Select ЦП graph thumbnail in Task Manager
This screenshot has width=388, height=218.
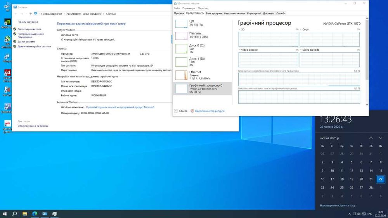(x=181, y=24)
